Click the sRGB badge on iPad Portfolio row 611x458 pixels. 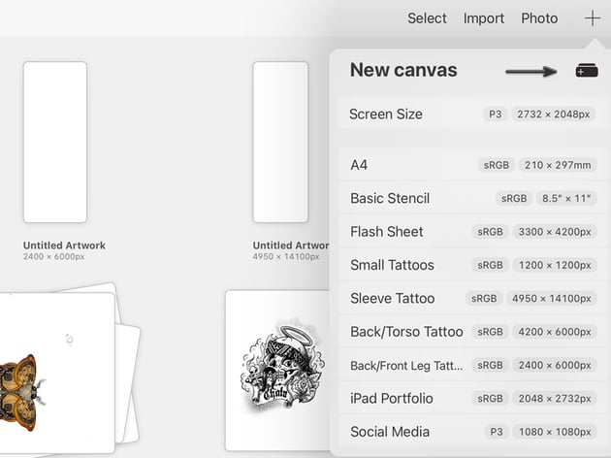coord(490,399)
